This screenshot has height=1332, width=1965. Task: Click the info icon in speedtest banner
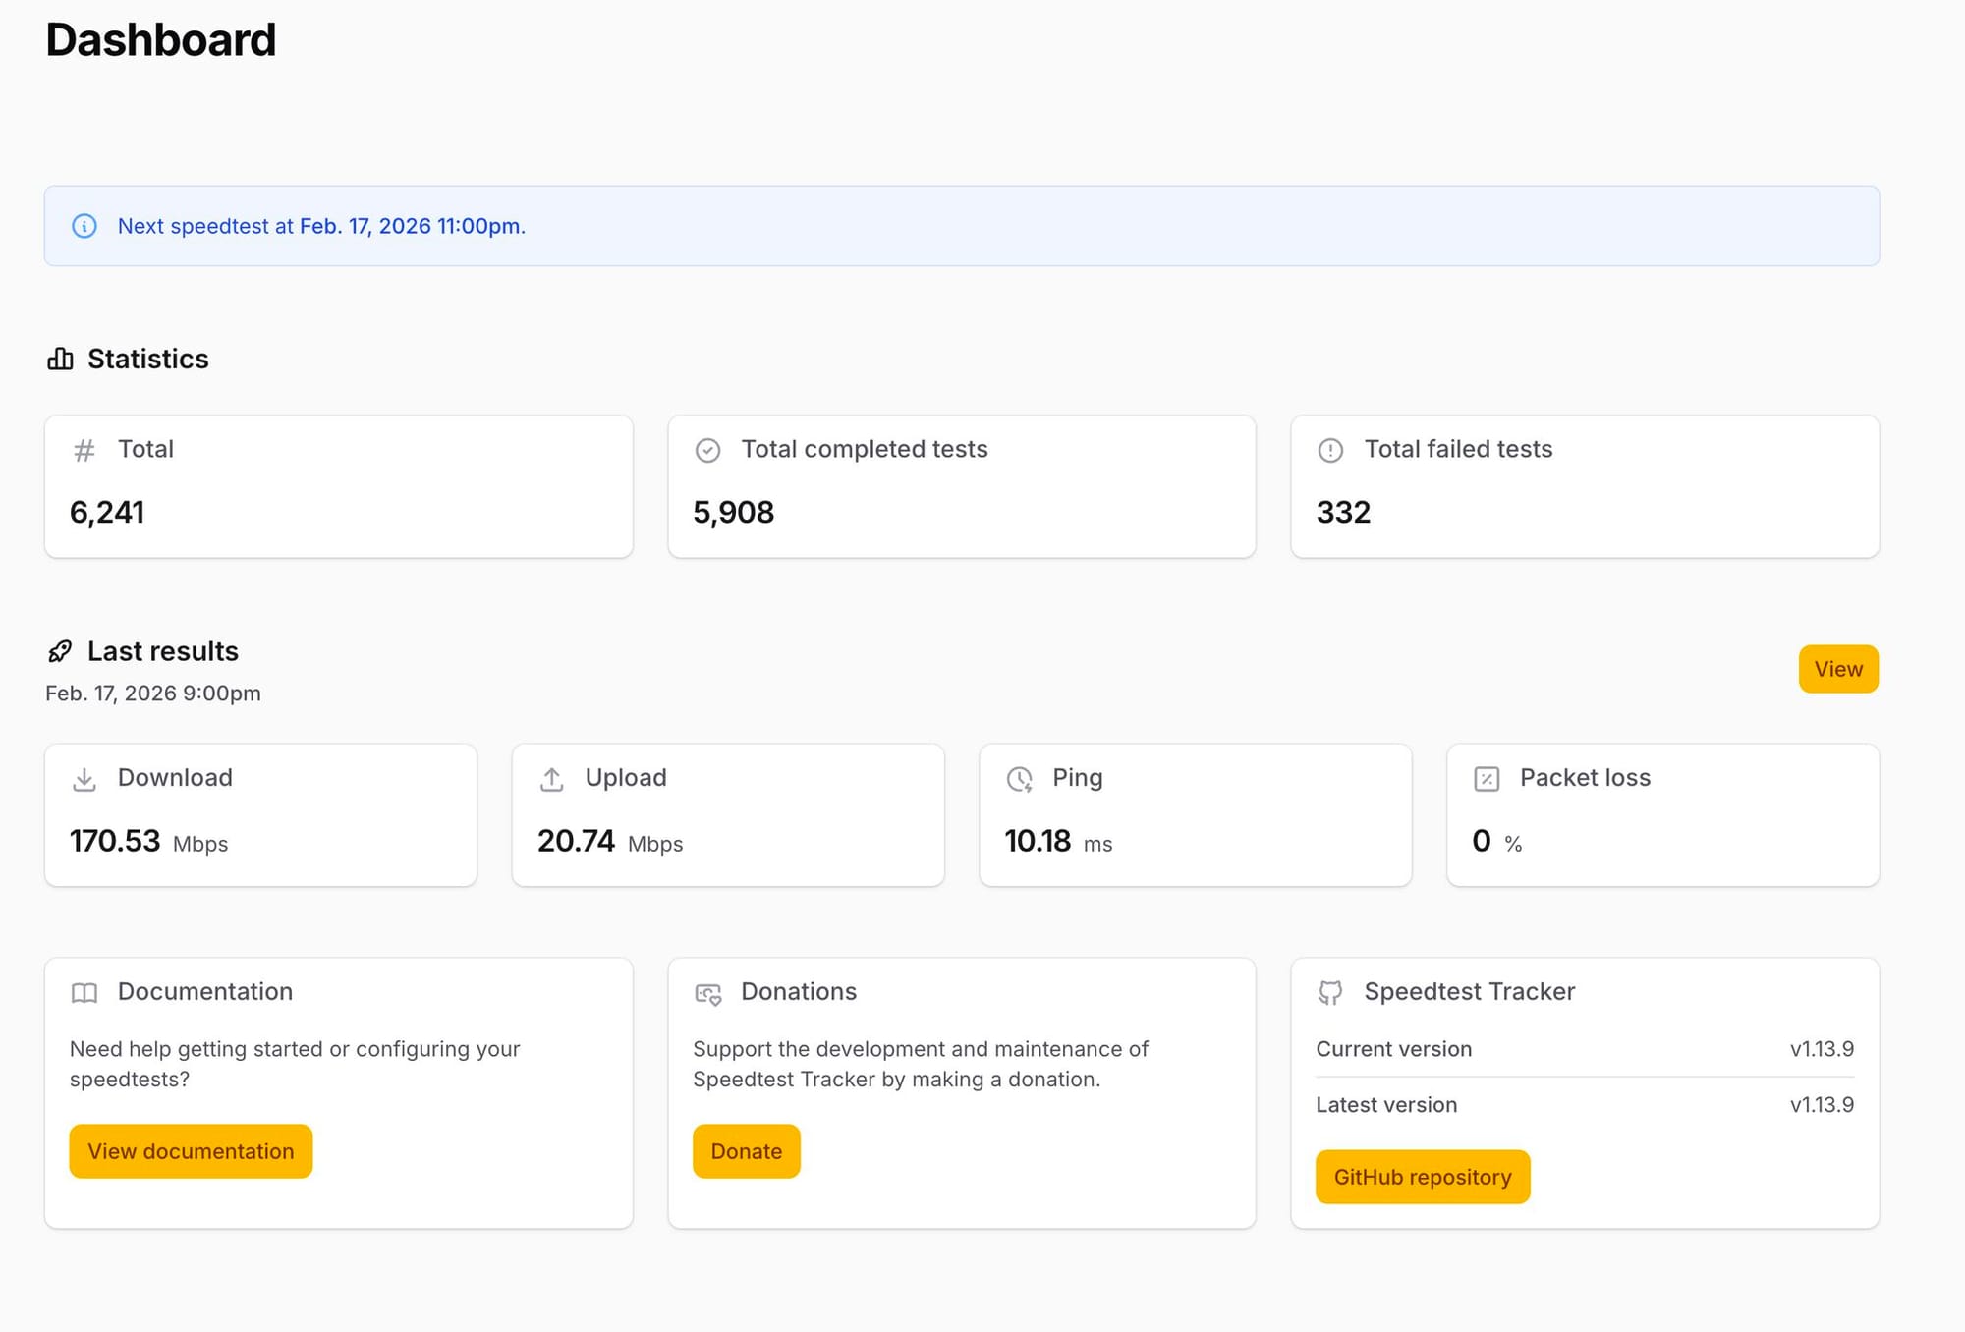(x=84, y=226)
